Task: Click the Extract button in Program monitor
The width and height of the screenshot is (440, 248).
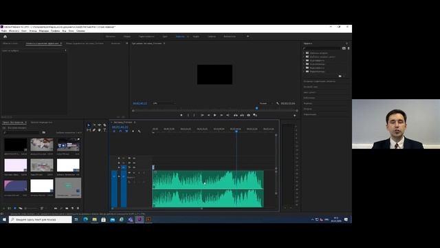Action: [x=242, y=115]
